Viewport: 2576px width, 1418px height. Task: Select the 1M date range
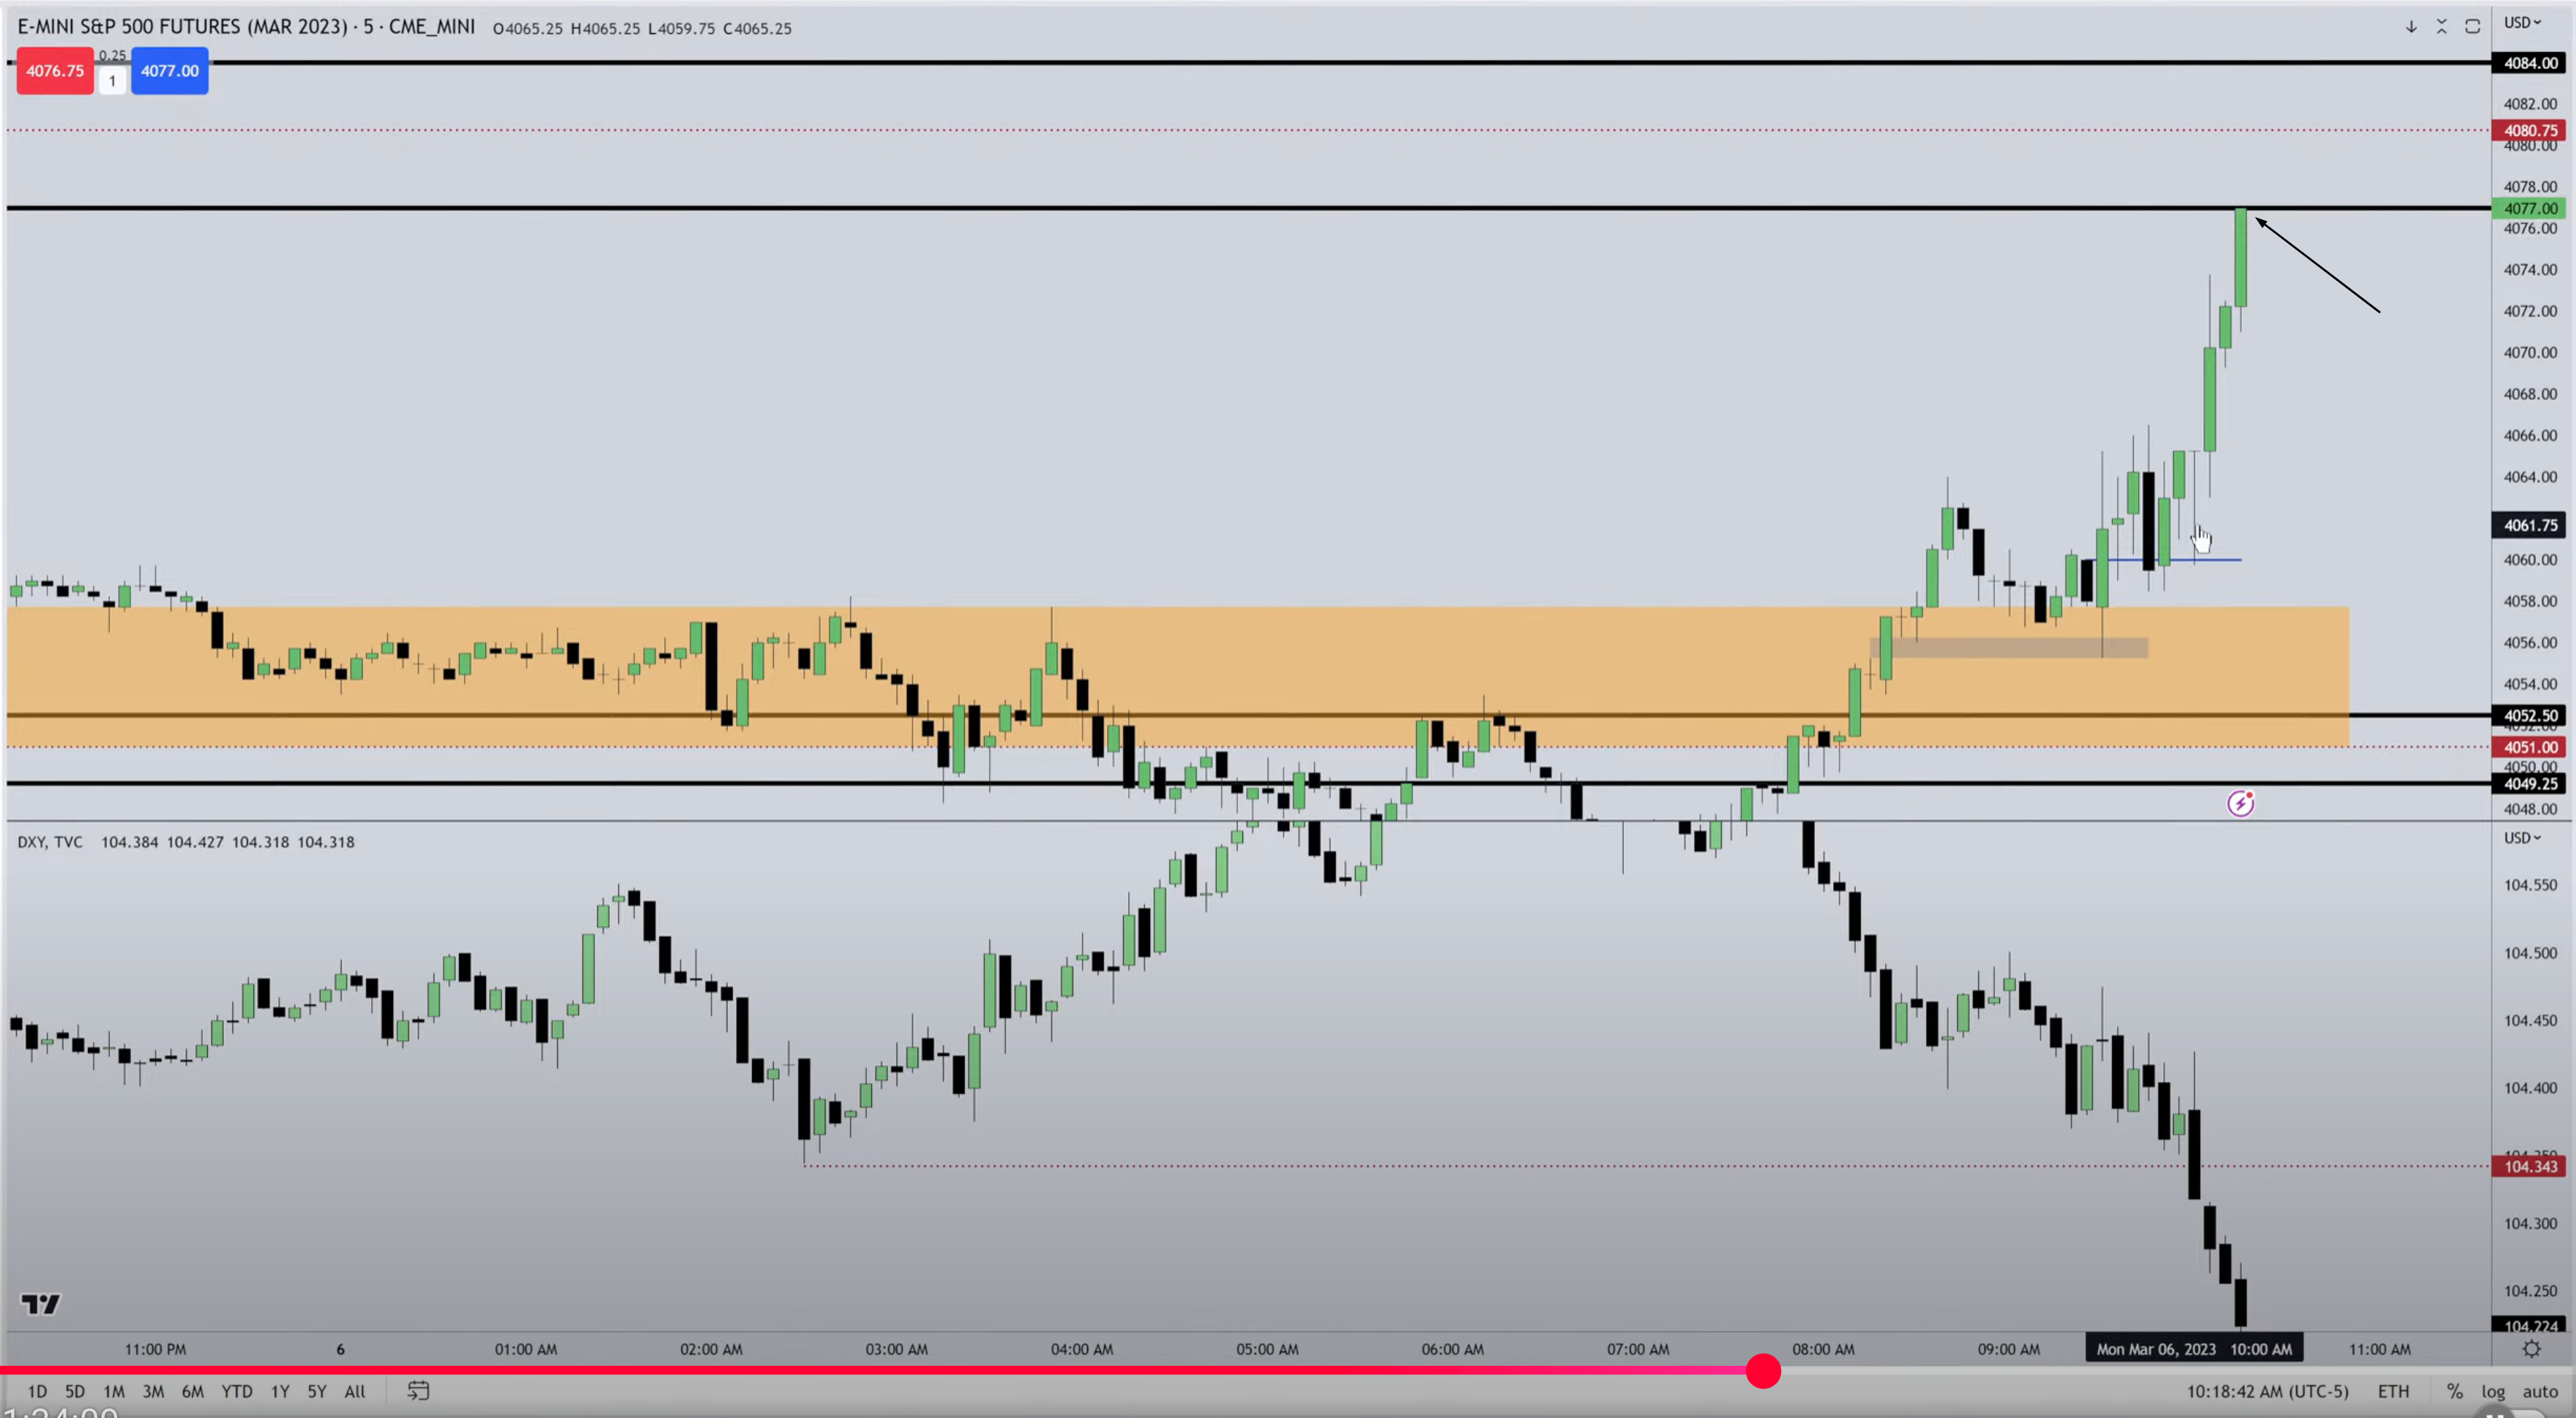(114, 1391)
